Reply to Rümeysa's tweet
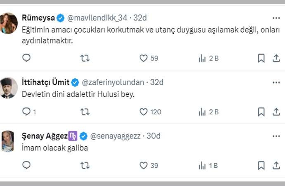The image size is (285, 186). [x=26, y=58]
